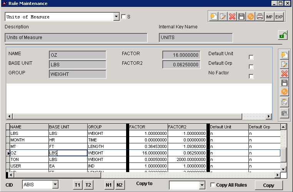This screenshot has width=293, height=192.
Task: Click the IMP import button
Action: pos(269,17)
